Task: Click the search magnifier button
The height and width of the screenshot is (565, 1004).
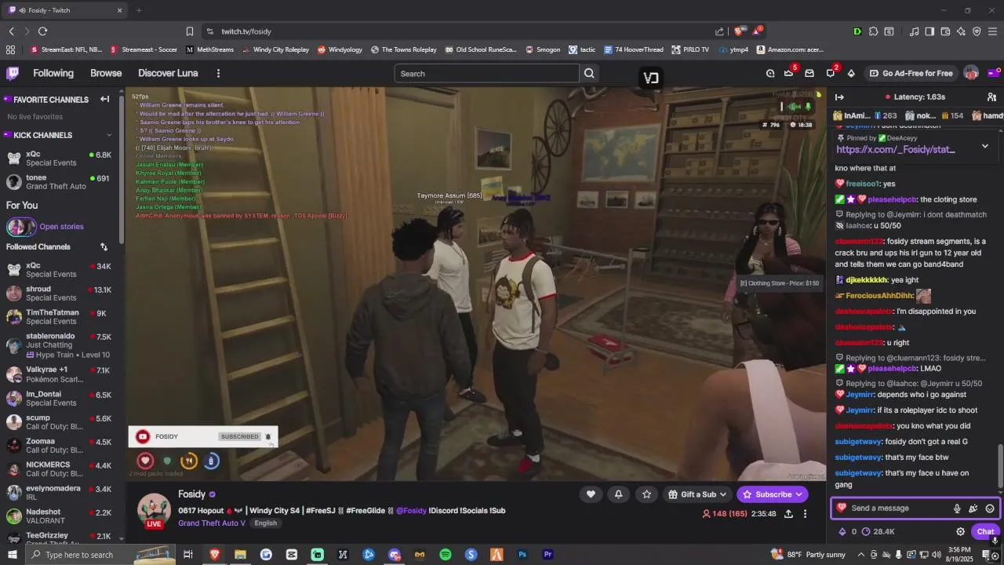Action: (x=589, y=73)
